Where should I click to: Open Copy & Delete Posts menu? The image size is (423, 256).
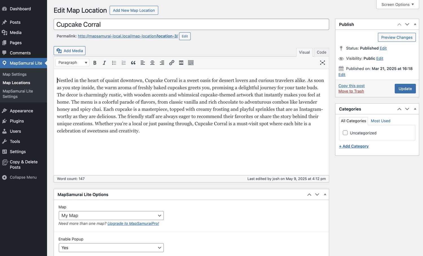click(x=23, y=164)
